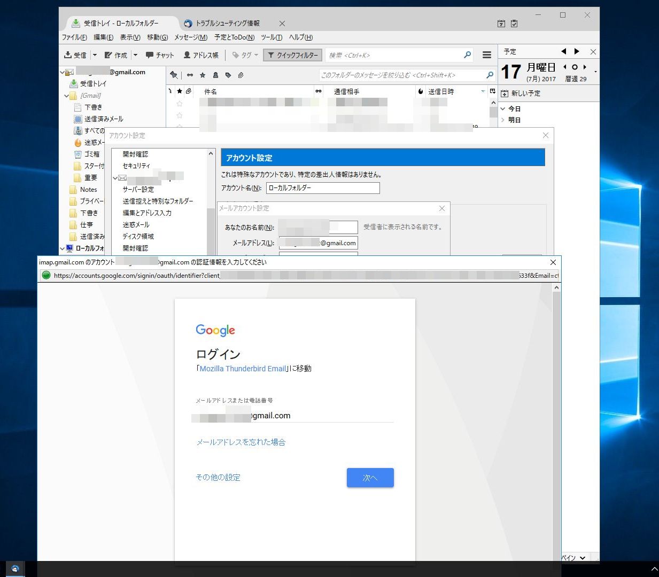Open the 予定とToDo menu

(x=234, y=37)
